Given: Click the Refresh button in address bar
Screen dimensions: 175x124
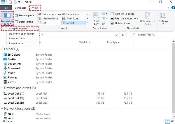Looking at the screenshot, I should tap(123, 35).
